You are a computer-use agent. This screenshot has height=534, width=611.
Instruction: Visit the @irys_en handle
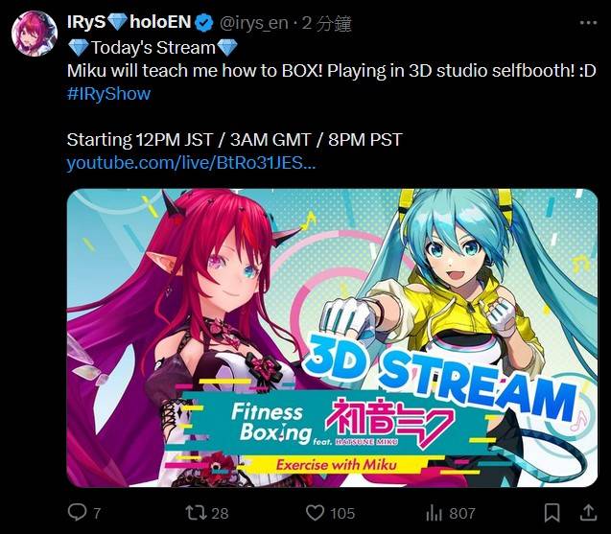point(254,23)
